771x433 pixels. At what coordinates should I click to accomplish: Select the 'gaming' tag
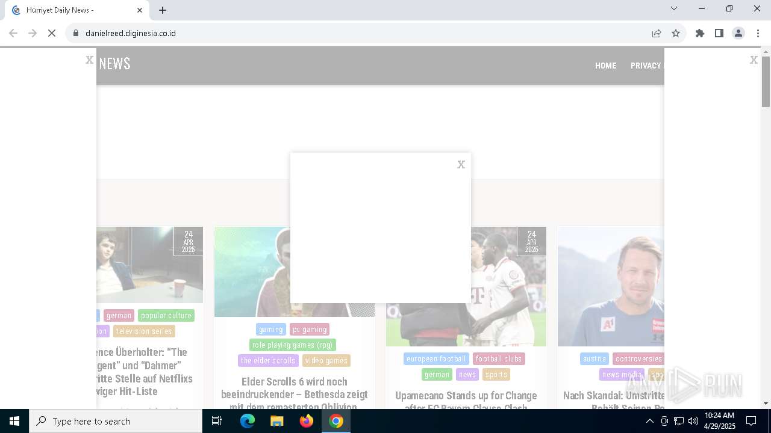(x=271, y=330)
